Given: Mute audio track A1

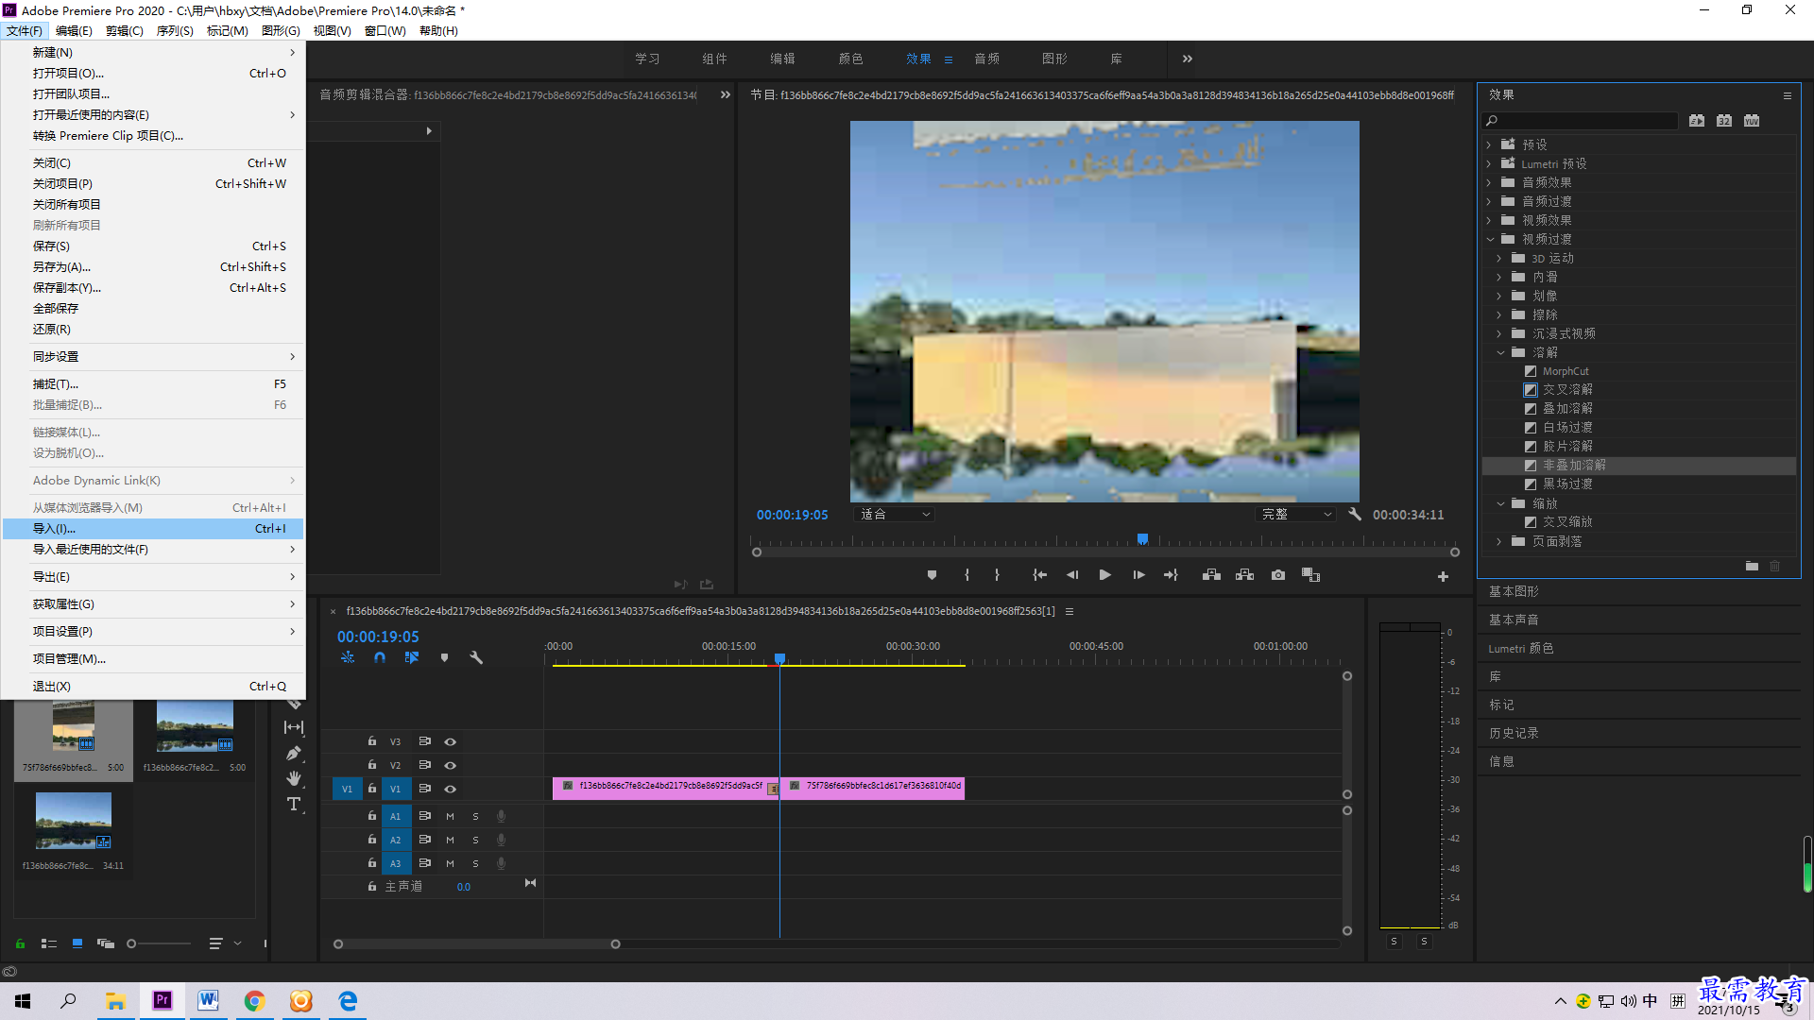Looking at the screenshot, I should coord(451,817).
